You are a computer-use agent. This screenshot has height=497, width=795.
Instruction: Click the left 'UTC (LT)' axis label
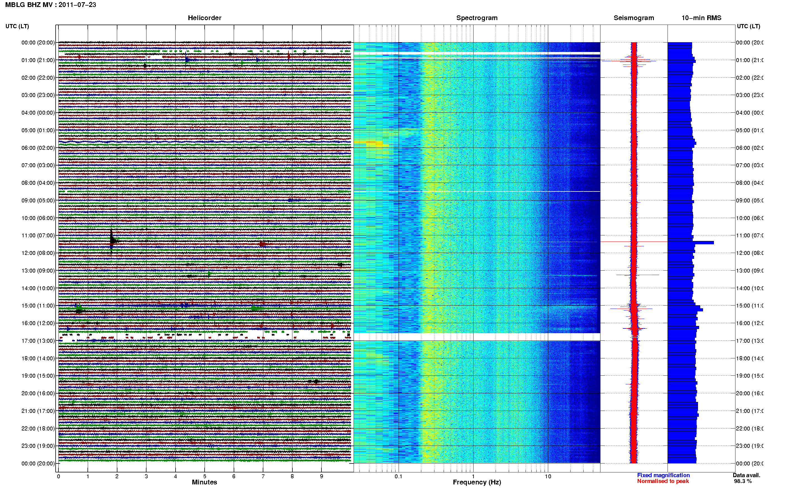(17, 26)
